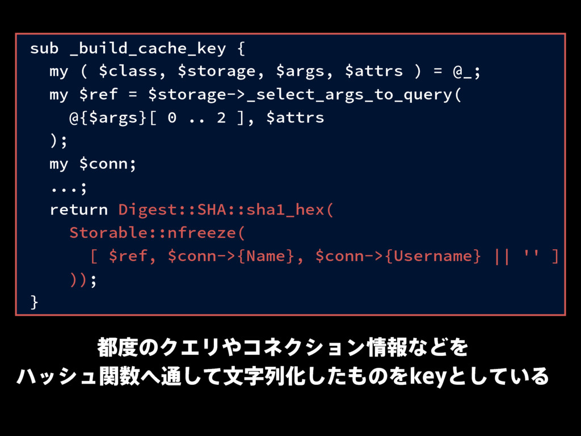This screenshot has height=436, width=581.
Task: Click the return keyword
Action: (78, 210)
